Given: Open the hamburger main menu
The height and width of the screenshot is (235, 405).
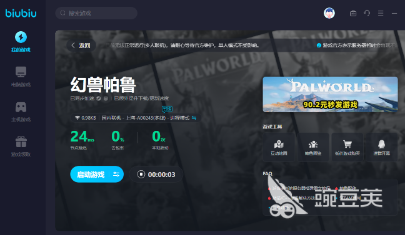Looking at the screenshot, I should [x=381, y=13].
